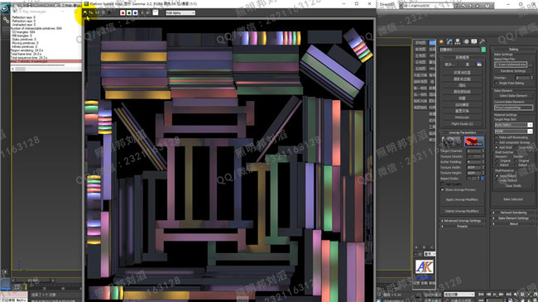Open the Utilities hammer panel tab

pyautogui.click(x=482, y=41)
